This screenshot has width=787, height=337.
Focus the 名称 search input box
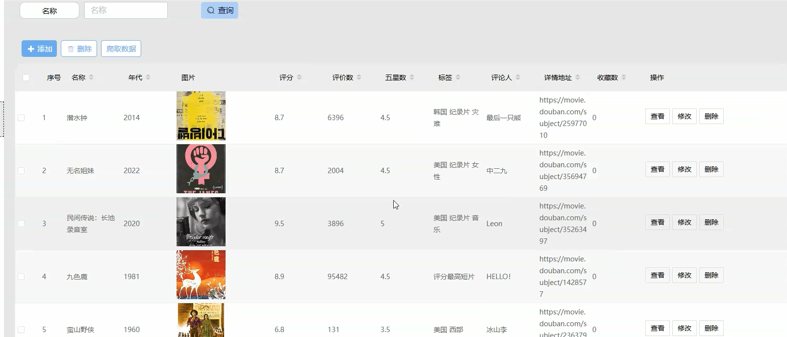tap(126, 10)
